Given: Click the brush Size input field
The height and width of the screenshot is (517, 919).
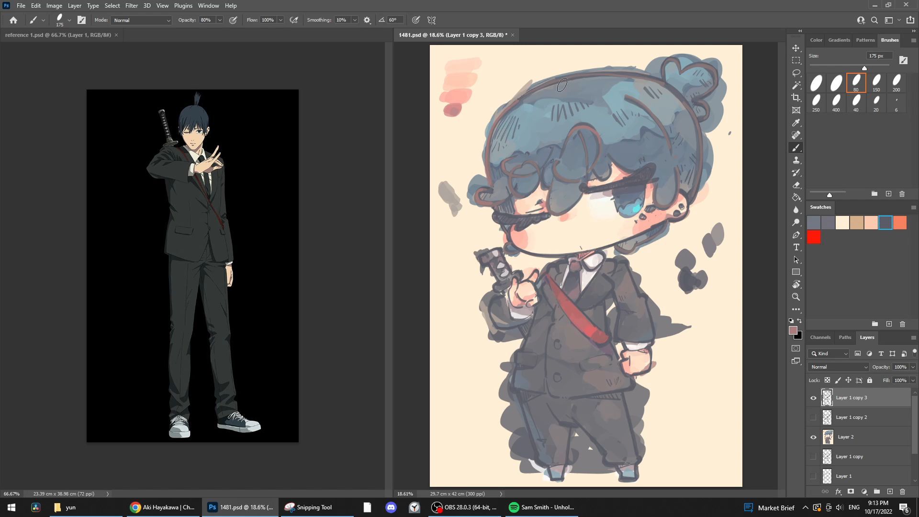Looking at the screenshot, I should click(x=880, y=56).
